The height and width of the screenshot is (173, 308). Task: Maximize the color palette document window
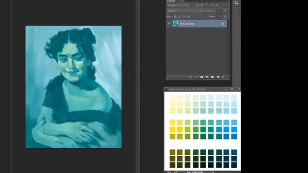pos(232,89)
